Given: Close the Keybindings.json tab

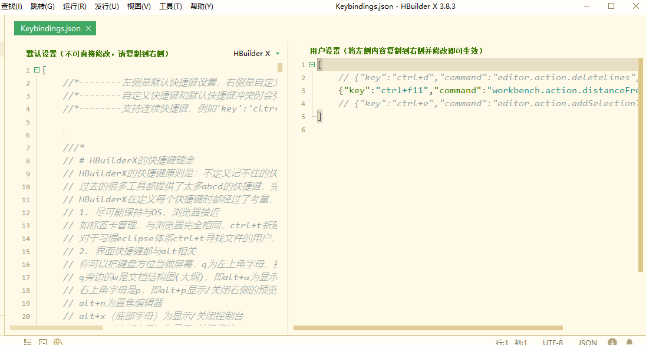Looking at the screenshot, I should click(x=88, y=28).
